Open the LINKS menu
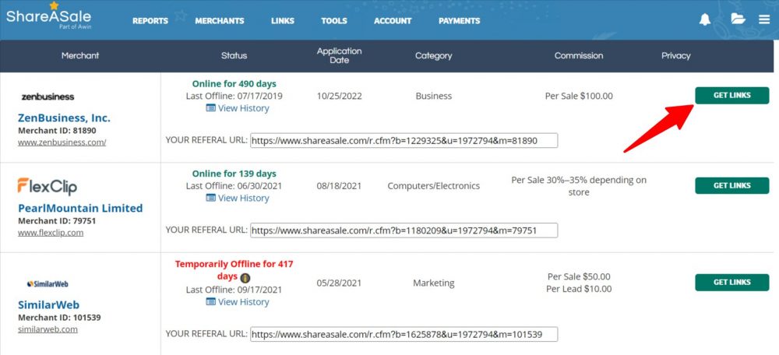 283,21
